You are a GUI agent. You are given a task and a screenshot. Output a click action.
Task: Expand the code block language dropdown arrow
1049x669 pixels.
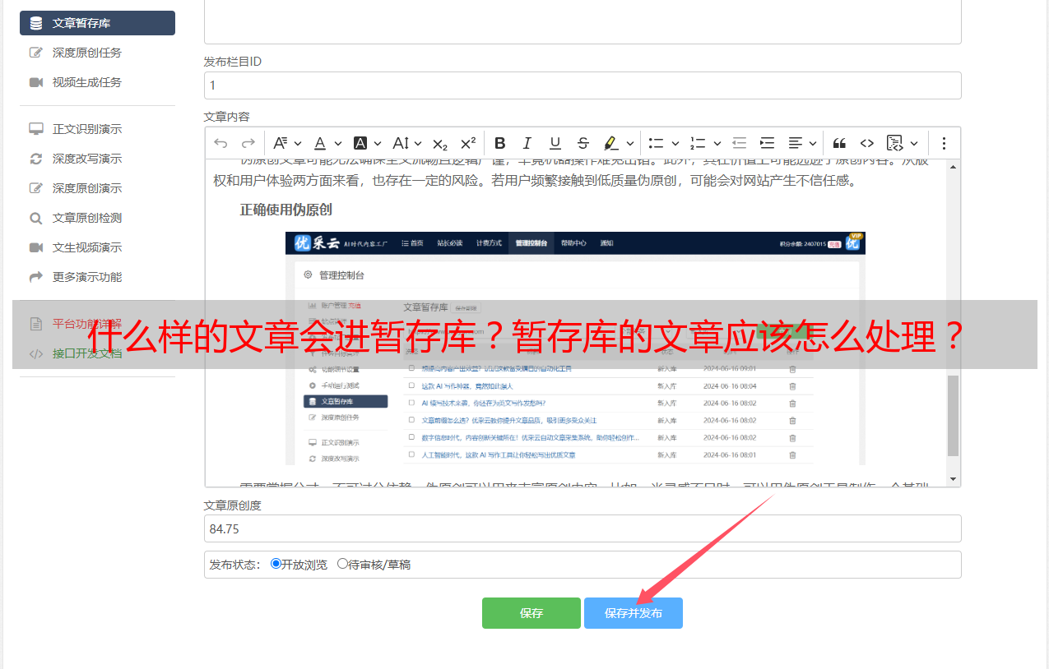(914, 143)
